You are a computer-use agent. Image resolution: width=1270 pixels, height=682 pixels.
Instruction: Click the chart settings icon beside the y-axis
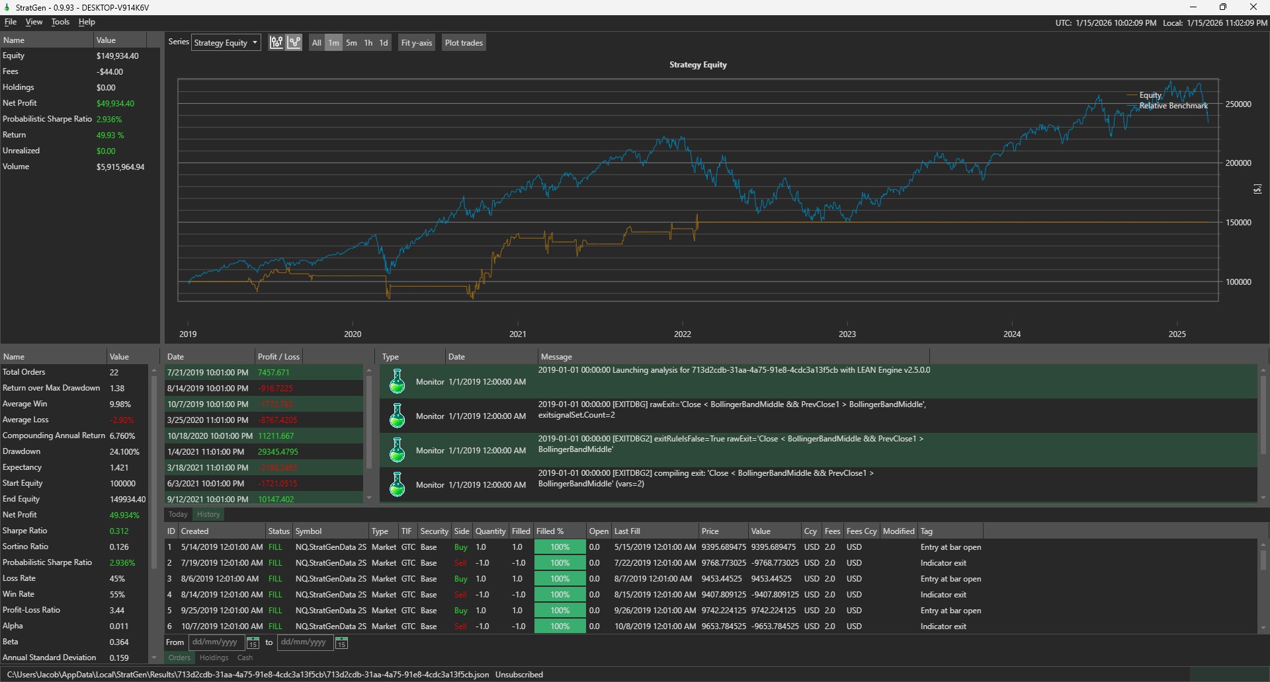[1257, 190]
